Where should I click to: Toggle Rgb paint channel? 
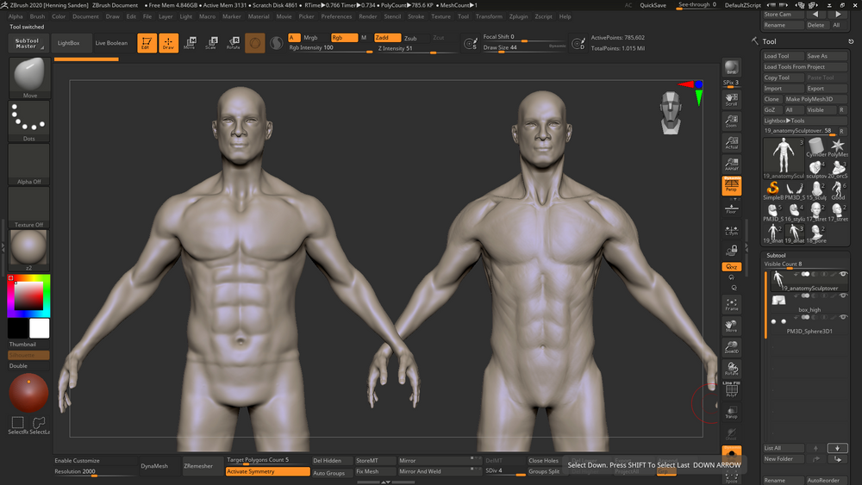344,38
